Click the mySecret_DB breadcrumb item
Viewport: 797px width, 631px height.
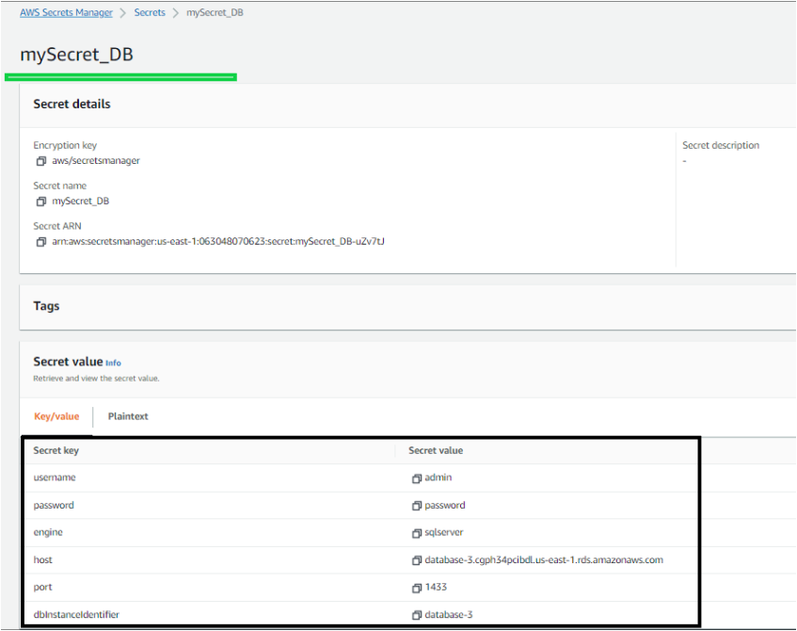[x=214, y=12]
